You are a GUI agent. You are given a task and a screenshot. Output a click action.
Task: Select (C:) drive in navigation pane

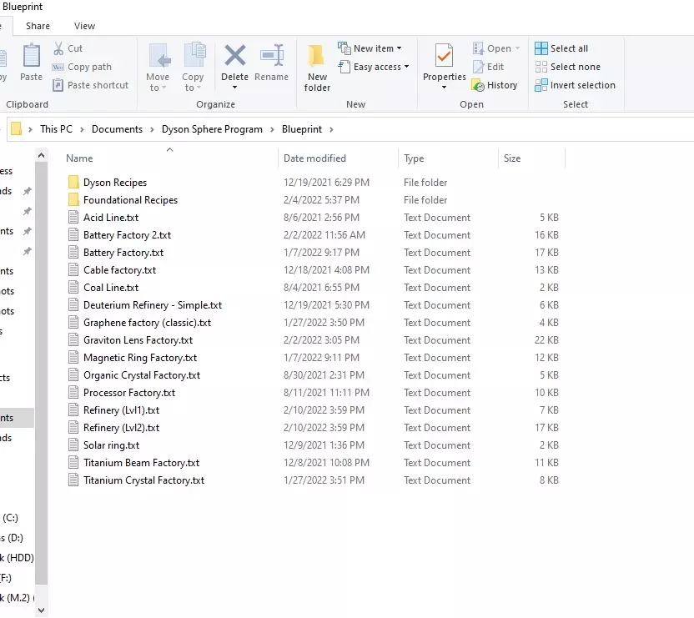click(x=10, y=518)
